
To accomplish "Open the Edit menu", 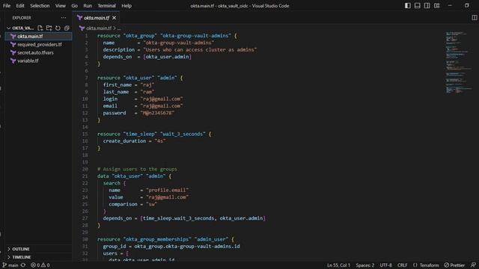I will tap(20, 5).
